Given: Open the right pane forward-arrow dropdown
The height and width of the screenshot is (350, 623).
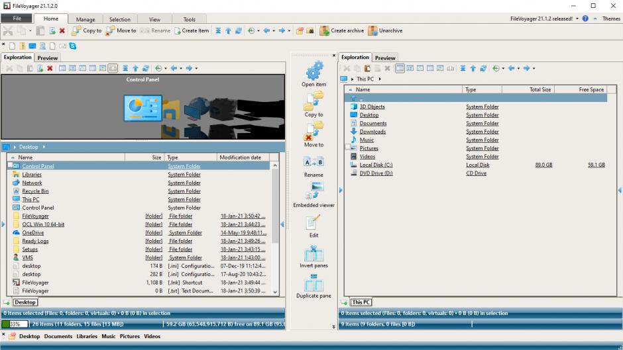Looking at the screenshot, I should pos(534,68).
